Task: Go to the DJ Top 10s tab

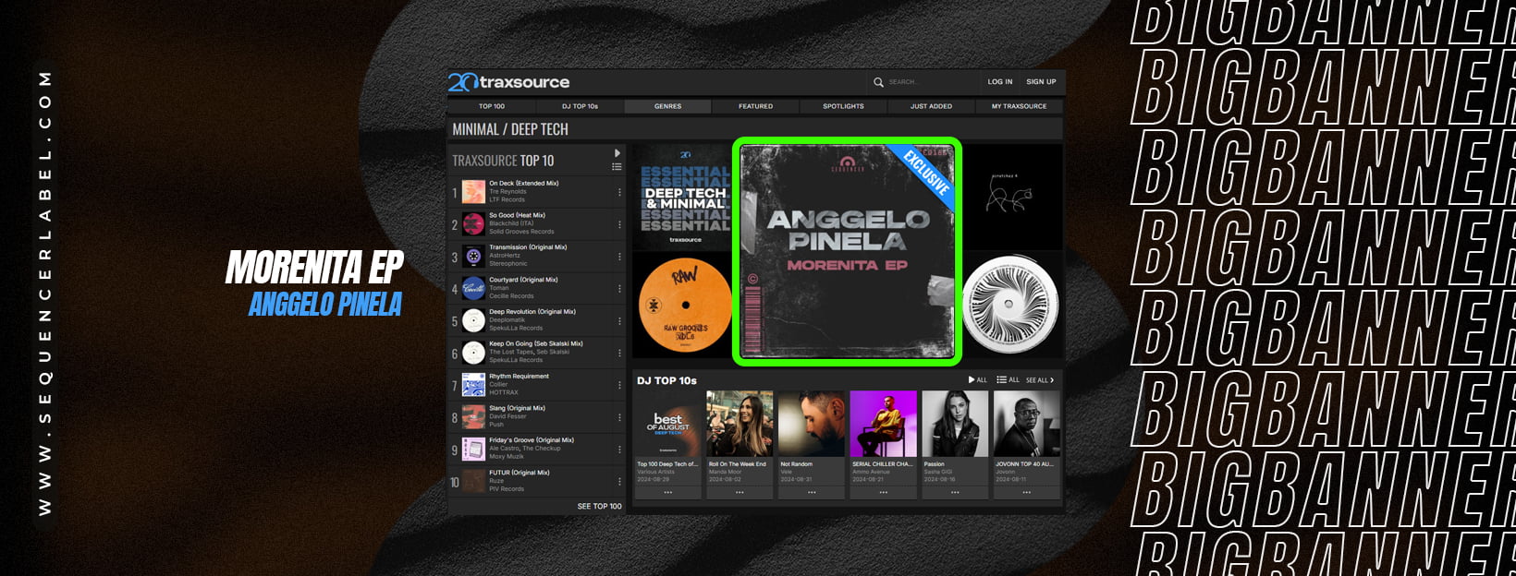Action: tap(580, 106)
